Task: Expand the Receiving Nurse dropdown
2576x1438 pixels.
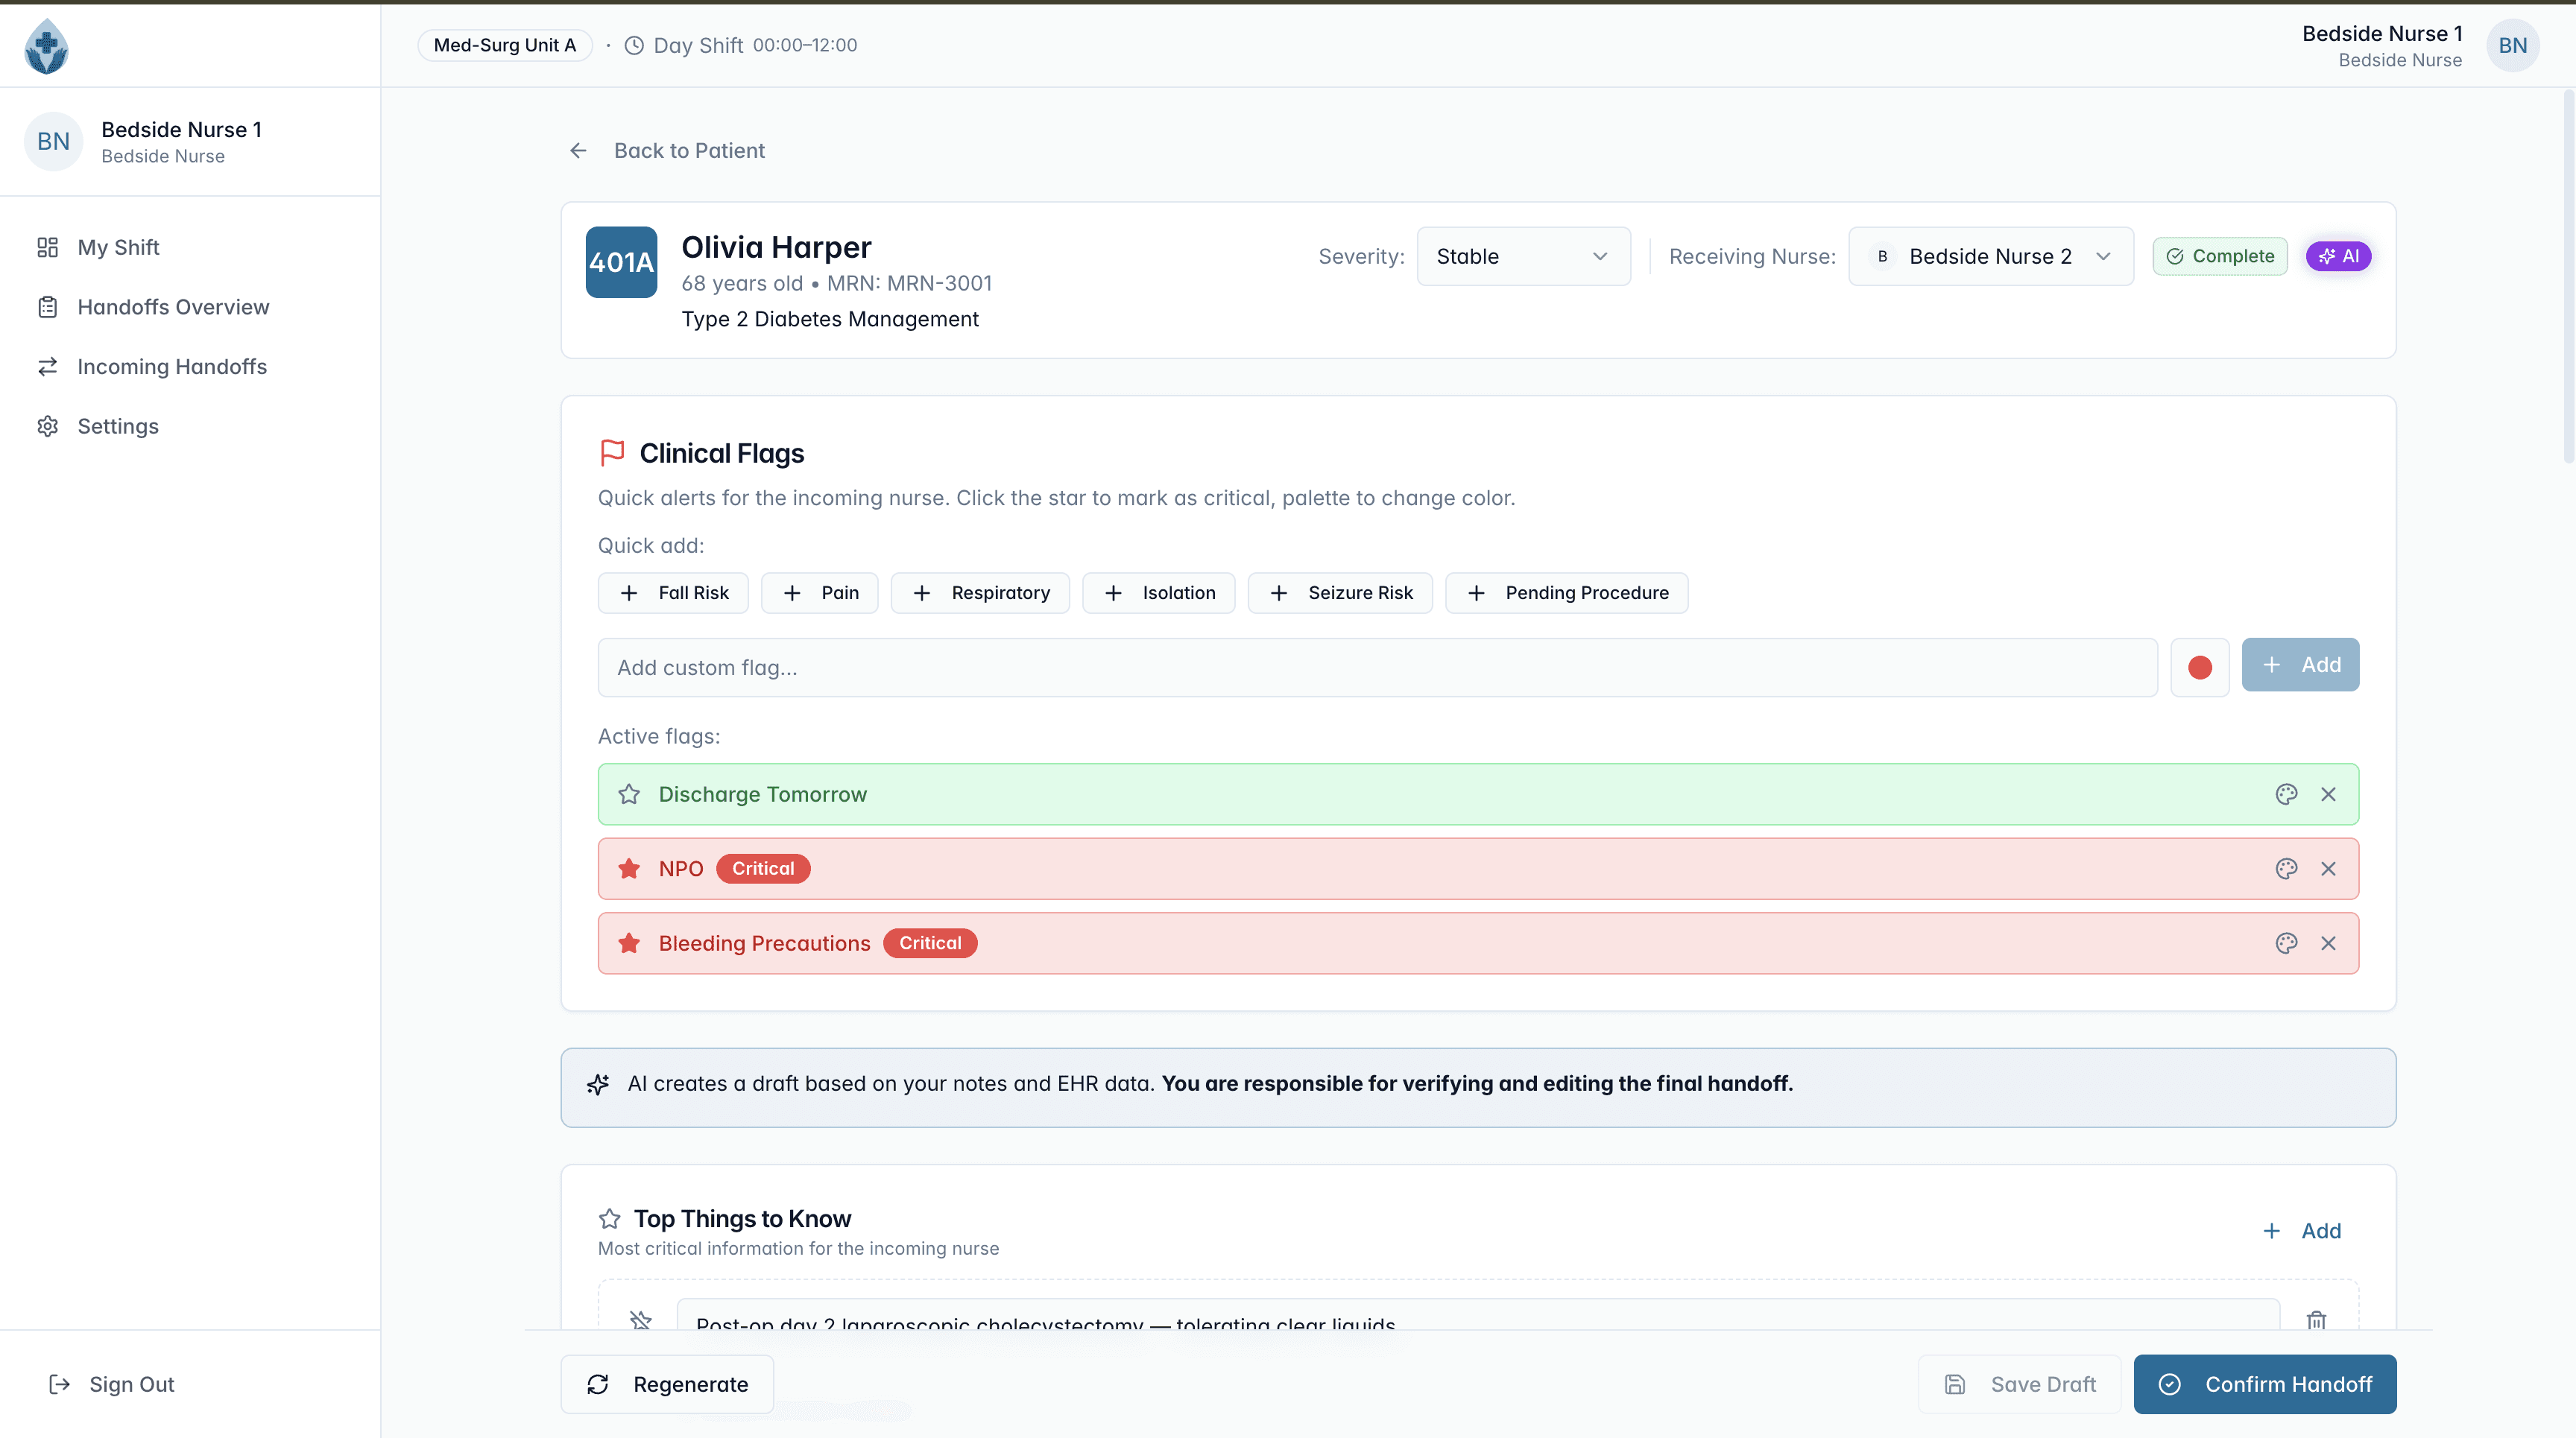Action: point(1990,257)
